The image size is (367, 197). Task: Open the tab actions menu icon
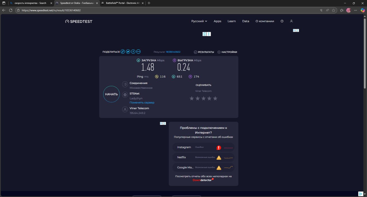4,3
